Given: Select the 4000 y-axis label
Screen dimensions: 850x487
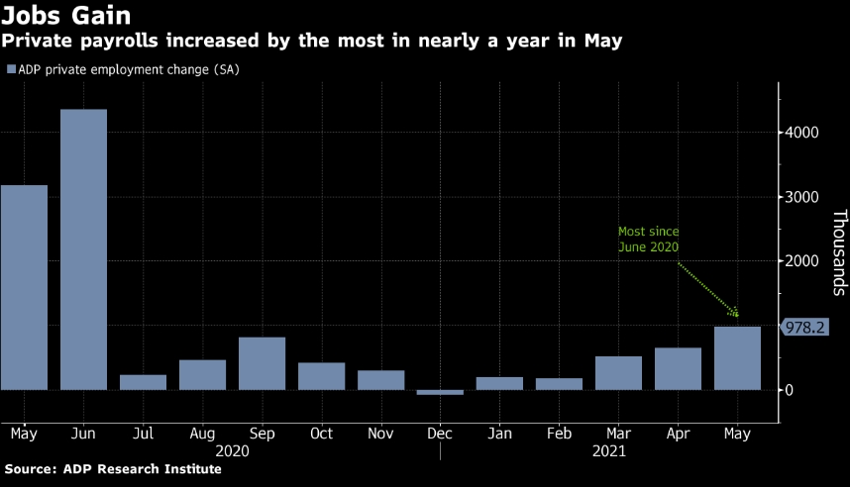Looking at the screenshot, I should click(803, 133).
